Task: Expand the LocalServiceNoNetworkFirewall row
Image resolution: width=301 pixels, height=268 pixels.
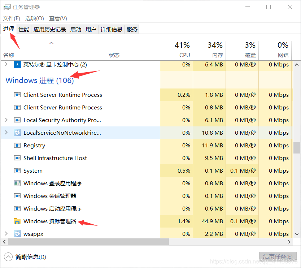Action: [6, 132]
